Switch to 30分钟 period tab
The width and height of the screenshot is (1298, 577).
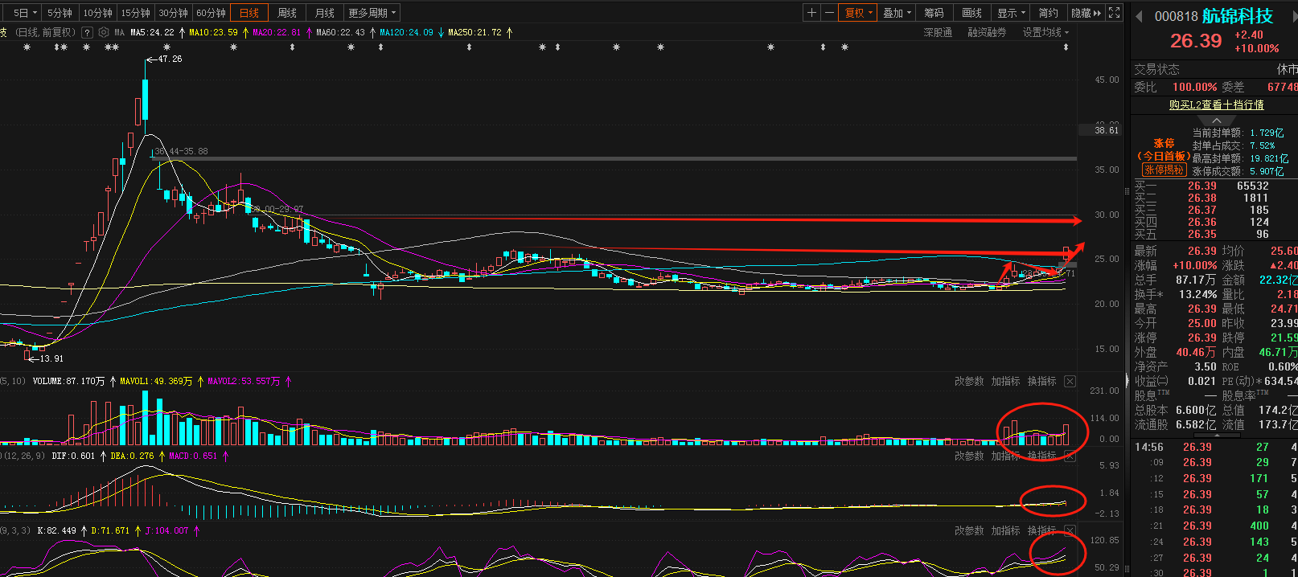click(x=173, y=13)
